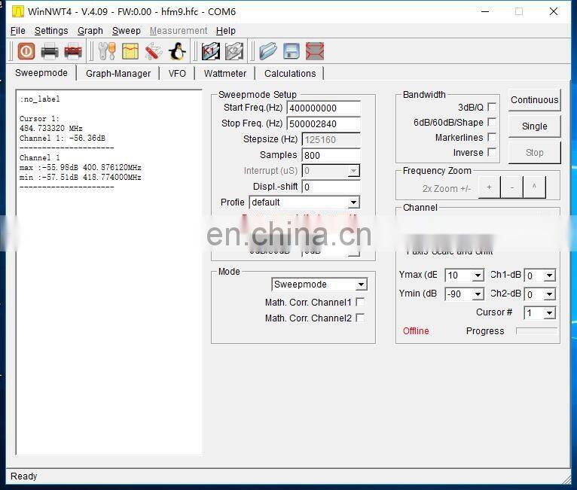
Task: Click the orange power icon in toolbar
Action: pos(26,51)
